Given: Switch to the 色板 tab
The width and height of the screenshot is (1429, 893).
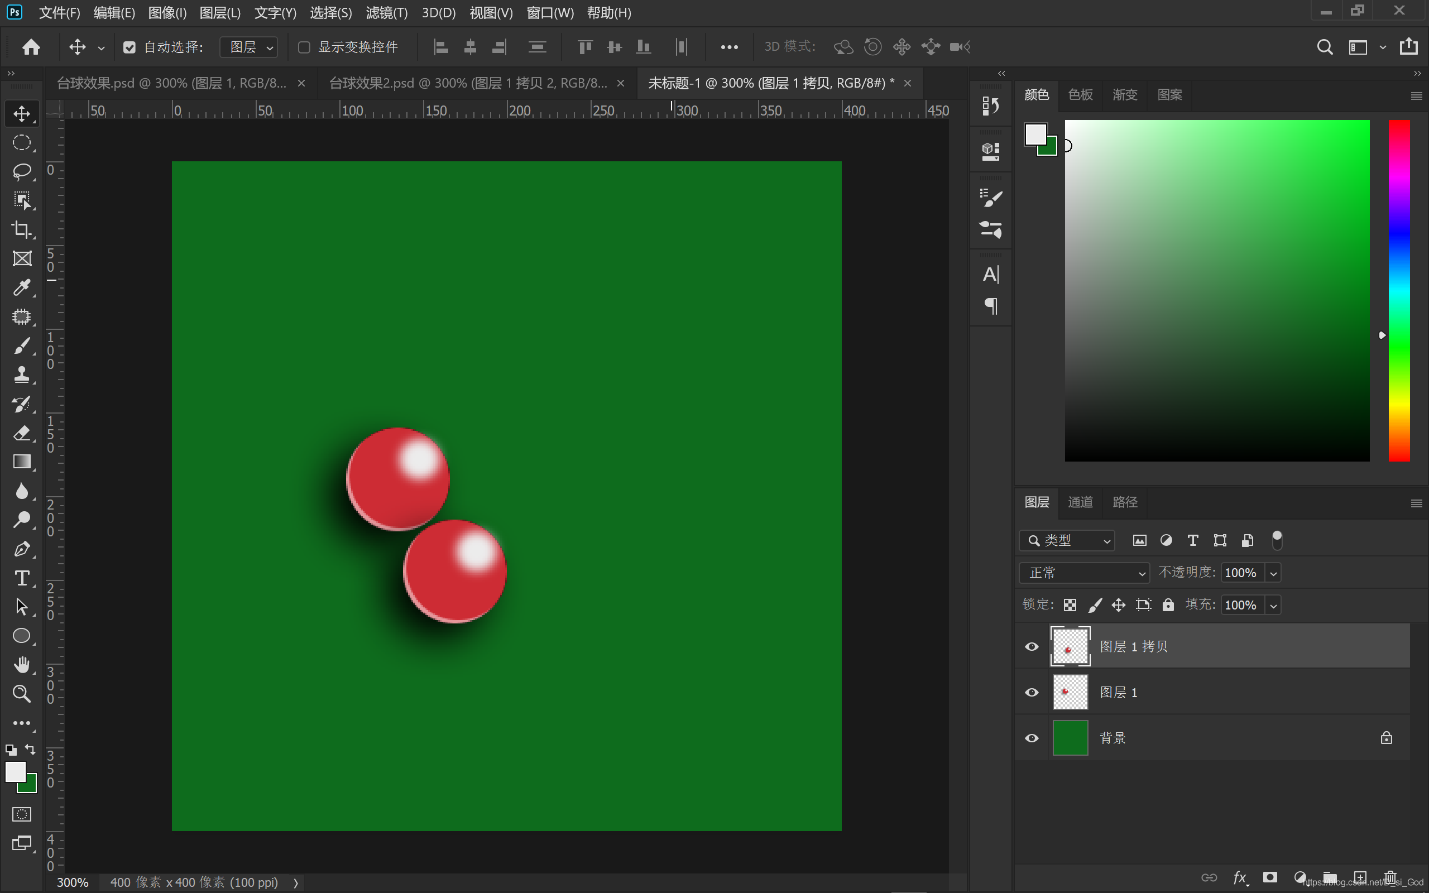Looking at the screenshot, I should tap(1080, 94).
